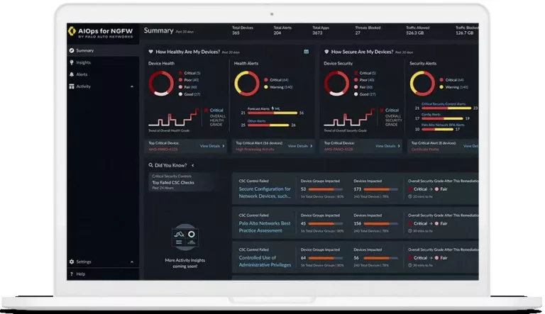The height and width of the screenshot is (314, 545).
Task: Click Device Groups Impacted bar showing 53
Action: point(325,189)
